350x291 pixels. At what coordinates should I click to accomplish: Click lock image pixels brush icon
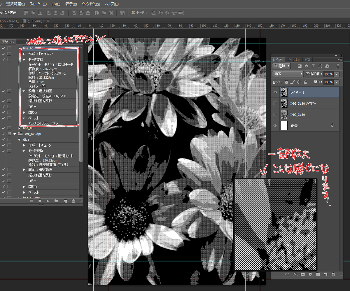[293, 82]
